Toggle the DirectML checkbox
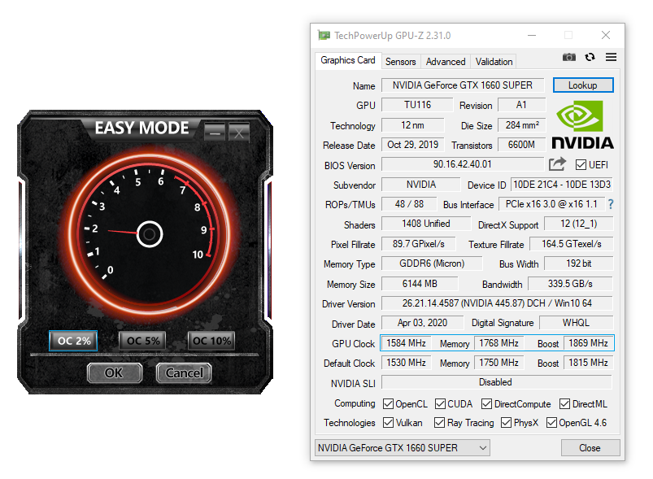Image resolution: width=653 pixels, height=479 pixels. 564,403
